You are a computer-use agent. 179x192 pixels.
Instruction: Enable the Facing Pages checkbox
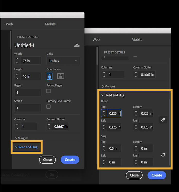tap(48, 91)
